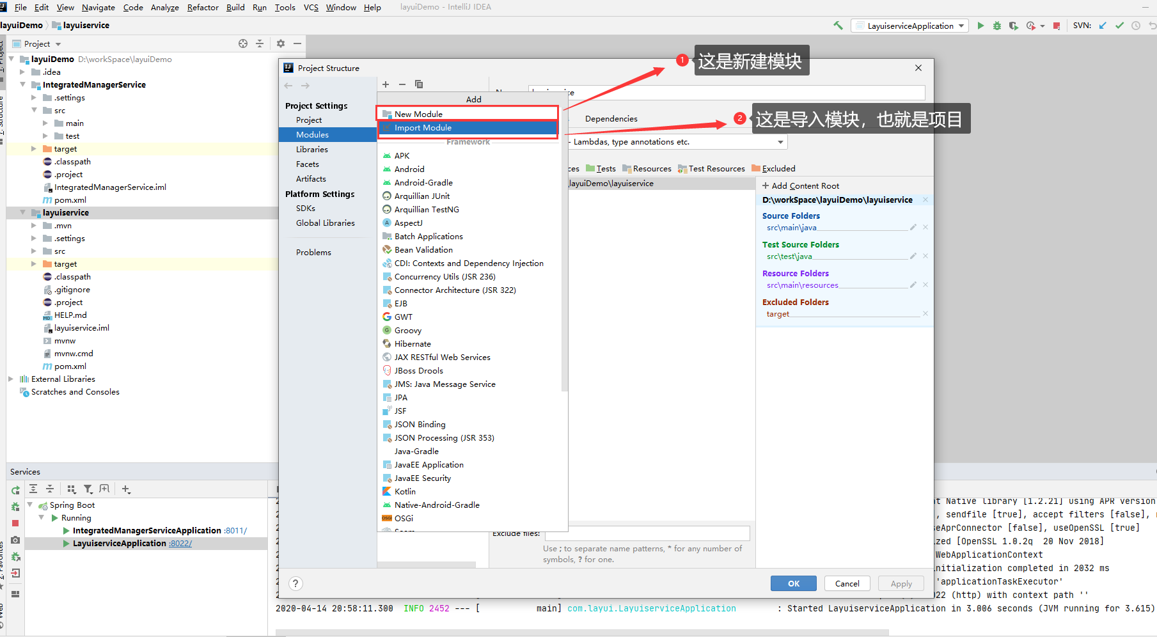Viewport: 1157px width, 637px height.
Task: Mark the folder as Excluded
Action: [x=773, y=169]
